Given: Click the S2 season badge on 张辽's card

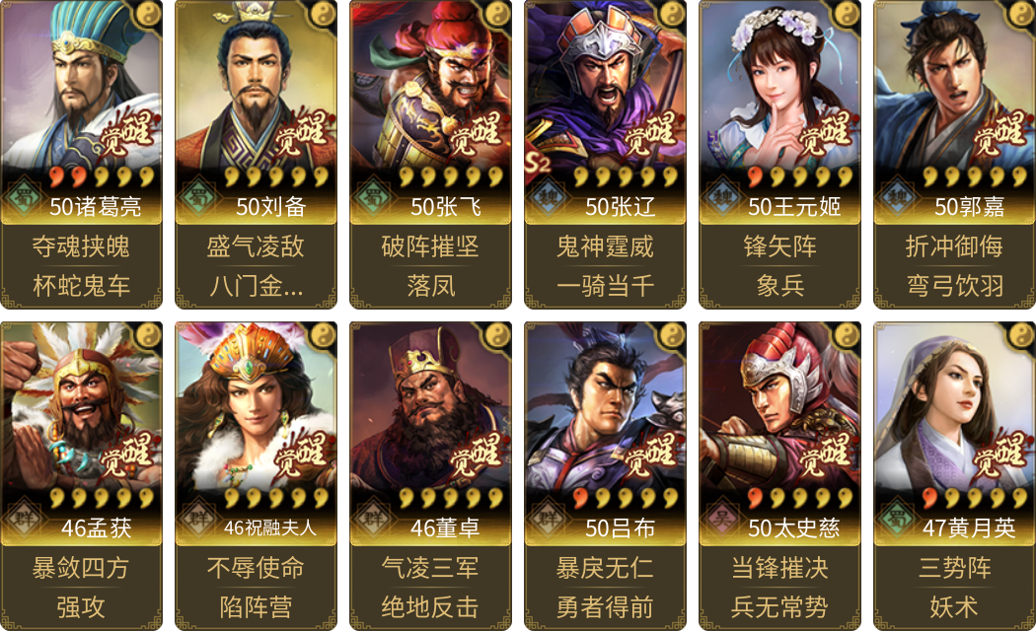Looking at the screenshot, I should point(537,162).
